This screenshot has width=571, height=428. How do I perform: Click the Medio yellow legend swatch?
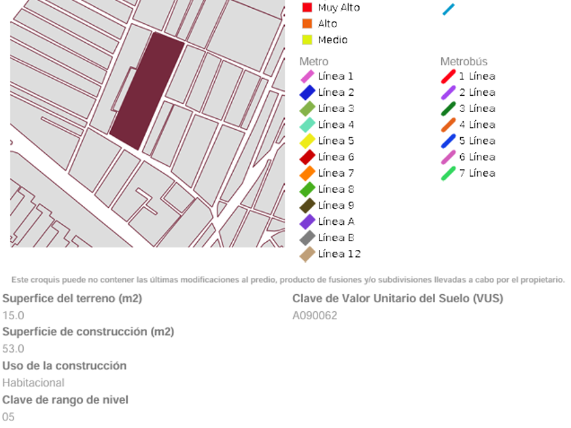click(x=307, y=39)
